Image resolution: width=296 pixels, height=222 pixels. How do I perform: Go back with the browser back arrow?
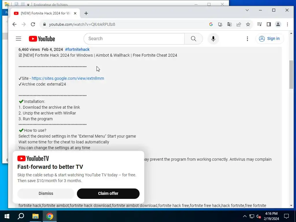(x=14, y=24)
